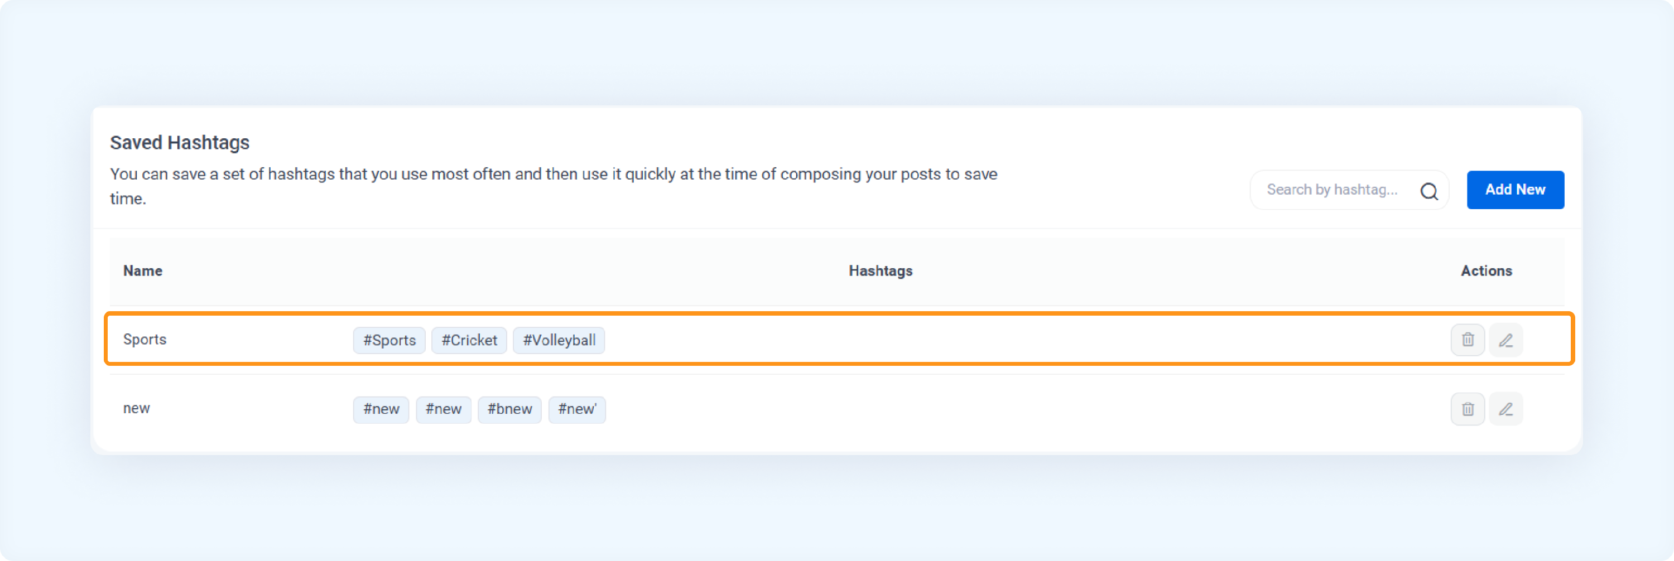Select the #Sports tag chip
Viewport: 1674px width, 561px height.
(389, 340)
